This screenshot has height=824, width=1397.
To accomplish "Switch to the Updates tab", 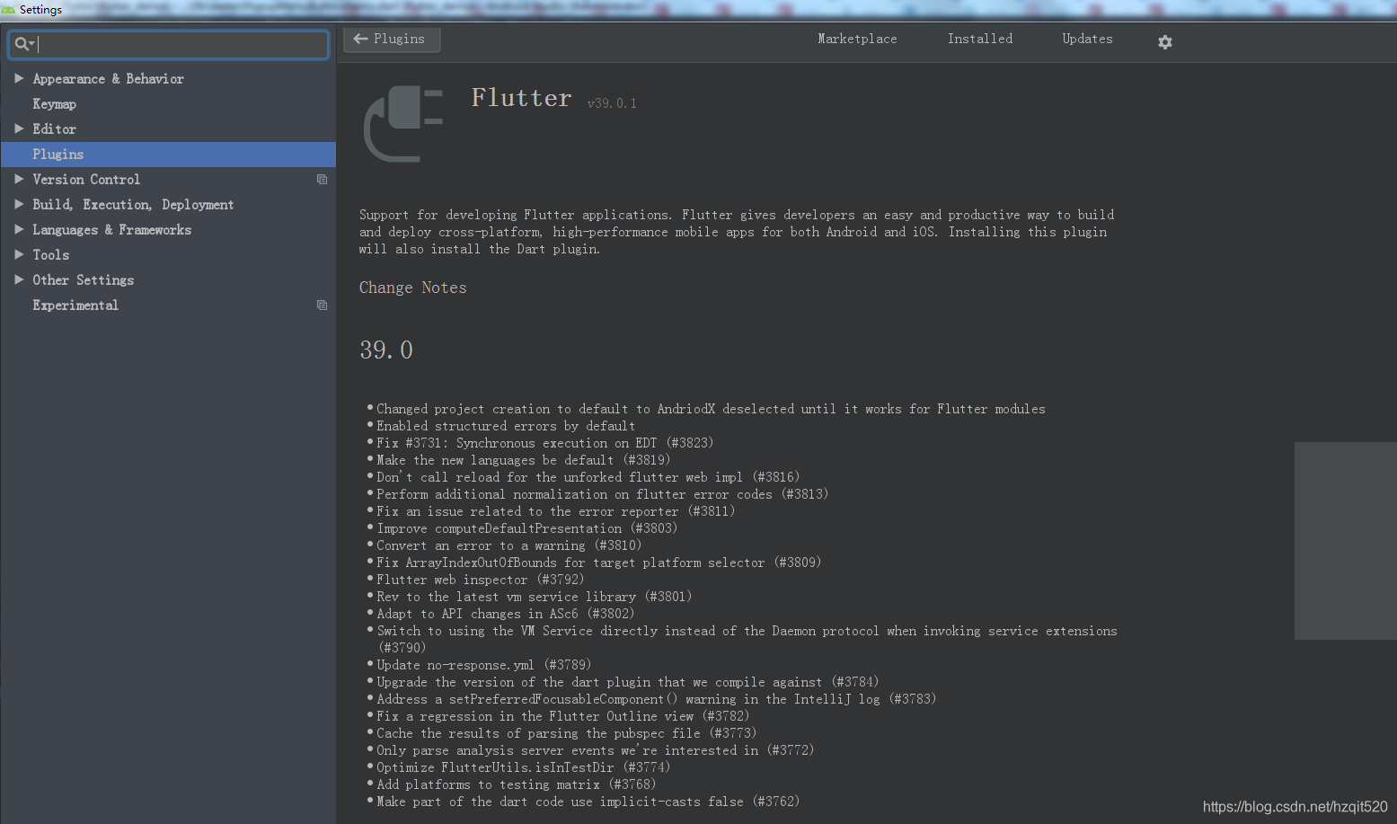I will 1087,40.
